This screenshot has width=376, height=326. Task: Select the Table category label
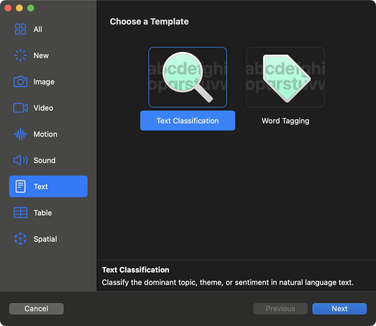tap(43, 213)
